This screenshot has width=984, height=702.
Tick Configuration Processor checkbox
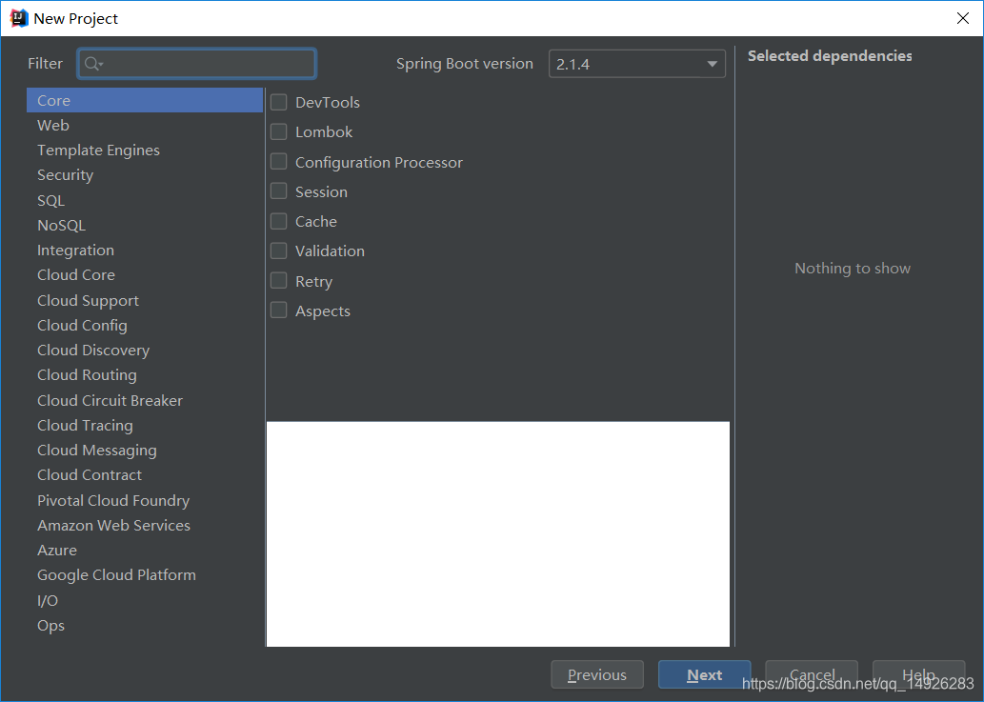pos(279,161)
